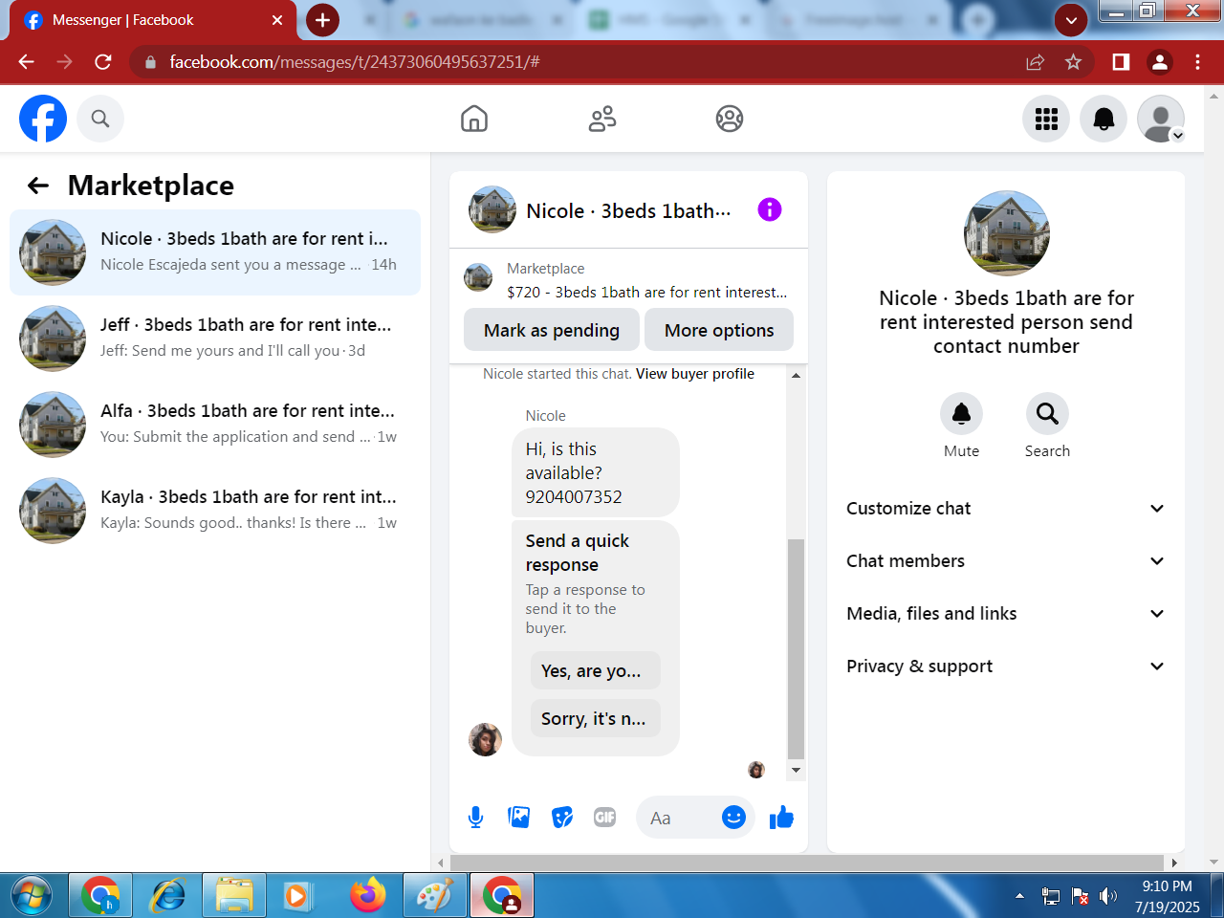Send a thumbs up like
Screen dimensions: 1224x918
pyautogui.click(x=781, y=817)
